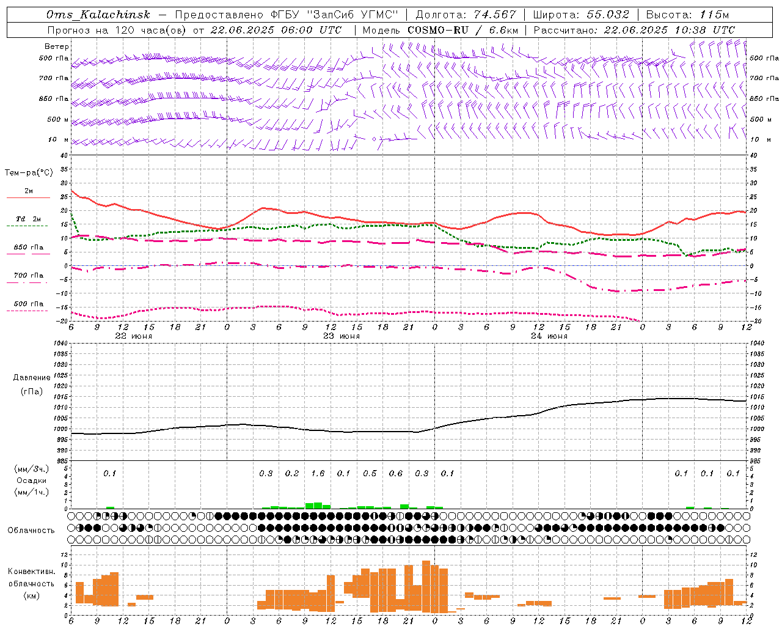The height and width of the screenshot is (626, 782).
Task: Click the 500 м wind level label at left
Action: [59, 119]
